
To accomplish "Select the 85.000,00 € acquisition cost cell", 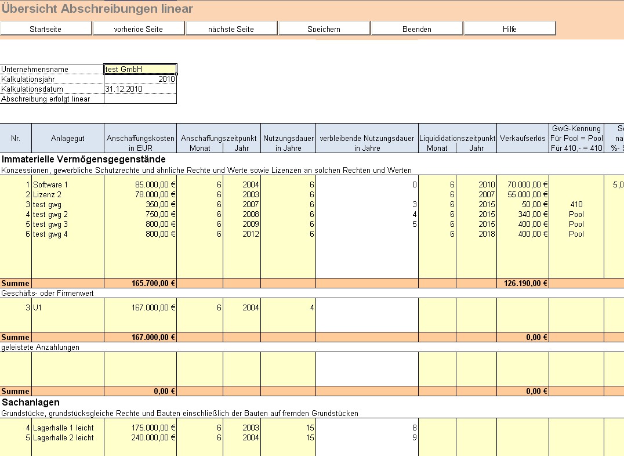I will click(x=140, y=184).
